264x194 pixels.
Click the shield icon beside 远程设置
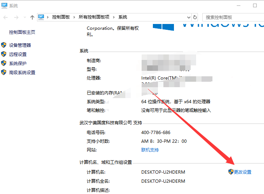(x=4, y=54)
